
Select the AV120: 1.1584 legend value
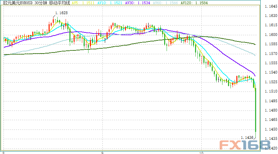coord(194,3)
